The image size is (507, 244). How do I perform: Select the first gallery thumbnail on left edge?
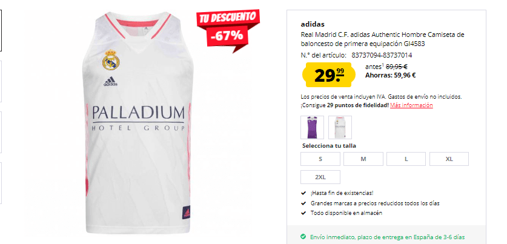point(1,30)
